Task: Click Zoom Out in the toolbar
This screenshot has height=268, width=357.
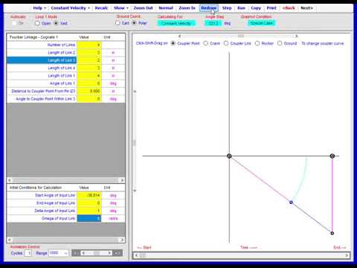Action: click(143, 8)
